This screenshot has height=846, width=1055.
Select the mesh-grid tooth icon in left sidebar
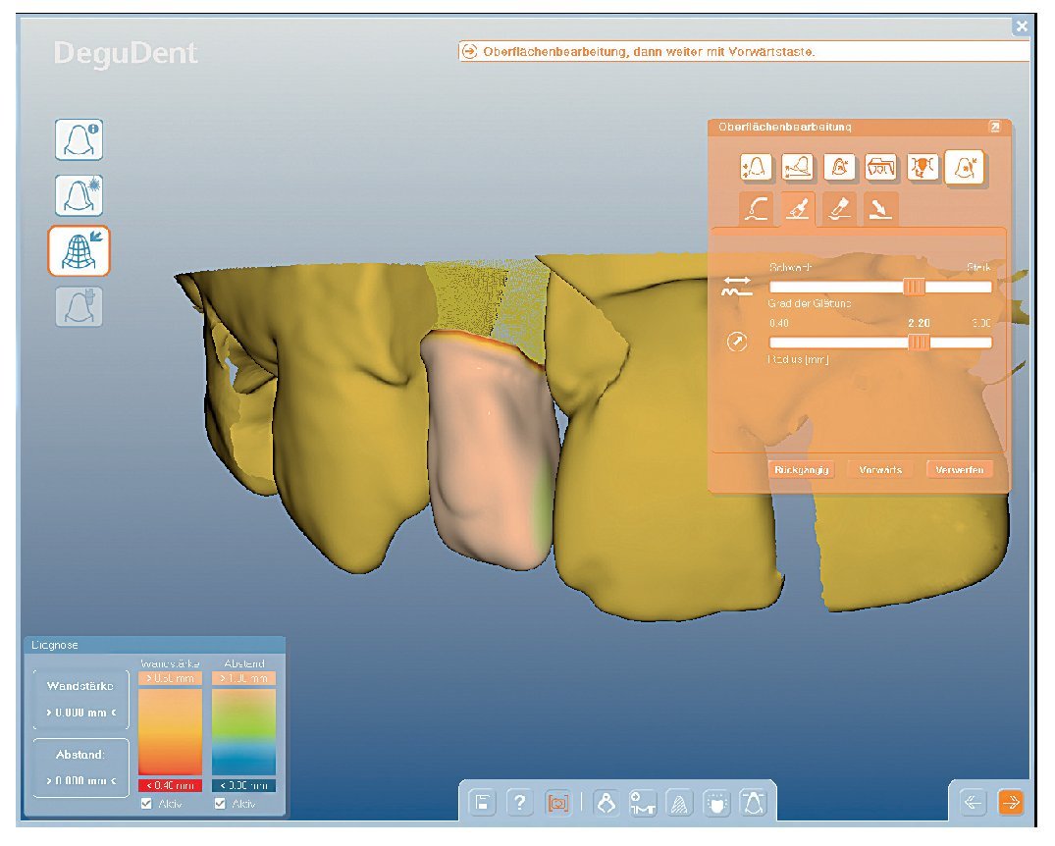click(x=78, y=251)
